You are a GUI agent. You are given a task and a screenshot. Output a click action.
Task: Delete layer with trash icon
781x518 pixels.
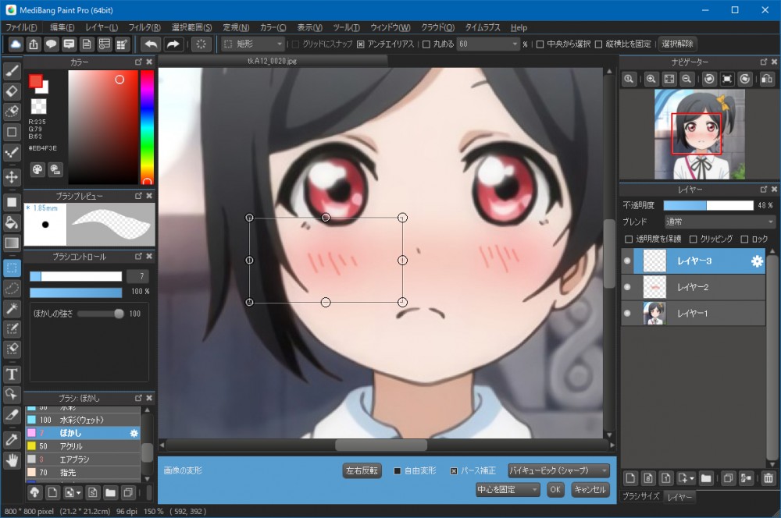769,478
